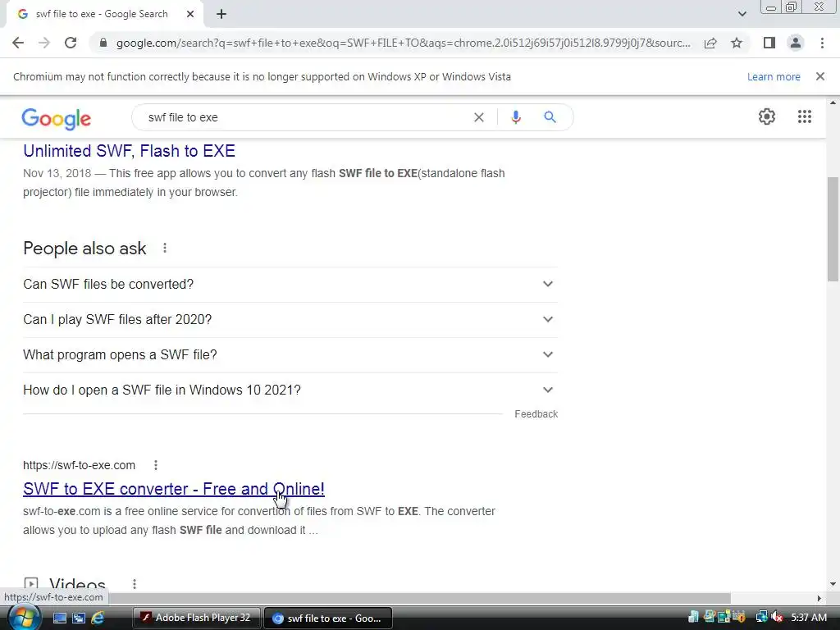Click the browser forward arrow
The height and width of the screenshot is (630, 840).
(x=44, y=43)
